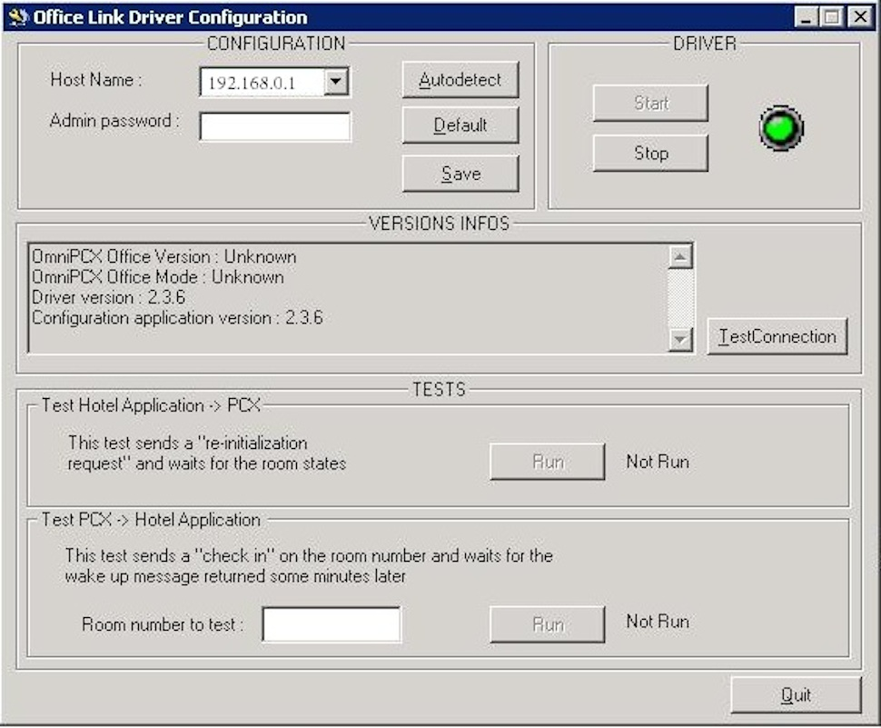Click 'Not Run' status of check in test
The width and height of the screenshot is (881, 728).
pyautogui.click(x=658, y=621)
